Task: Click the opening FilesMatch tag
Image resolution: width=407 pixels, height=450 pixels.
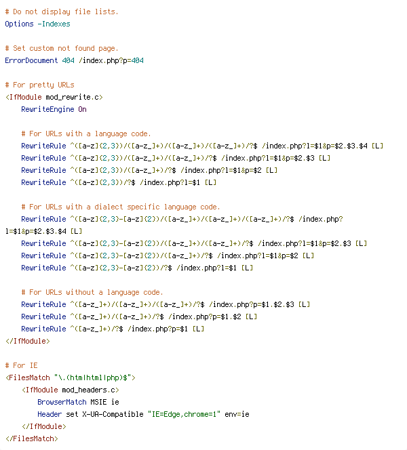Action: (71, 377)
